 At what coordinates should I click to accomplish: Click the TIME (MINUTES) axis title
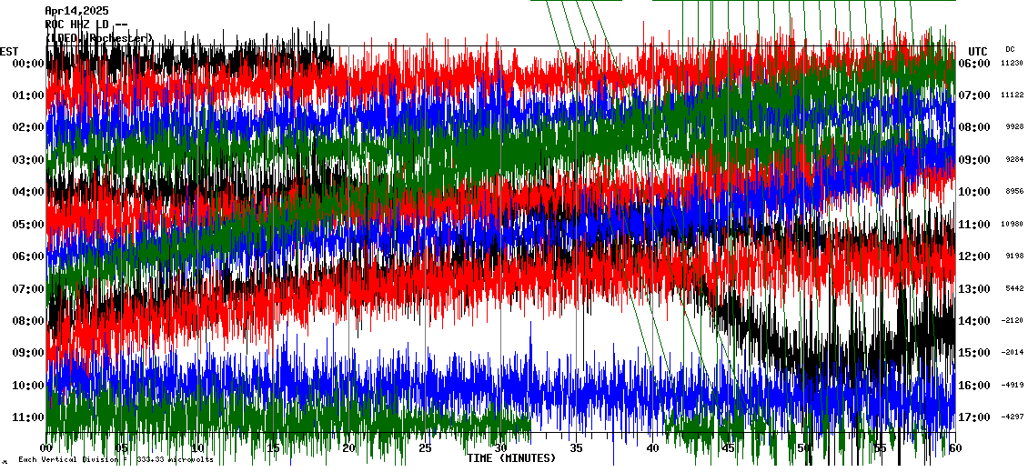pos(510,458)
